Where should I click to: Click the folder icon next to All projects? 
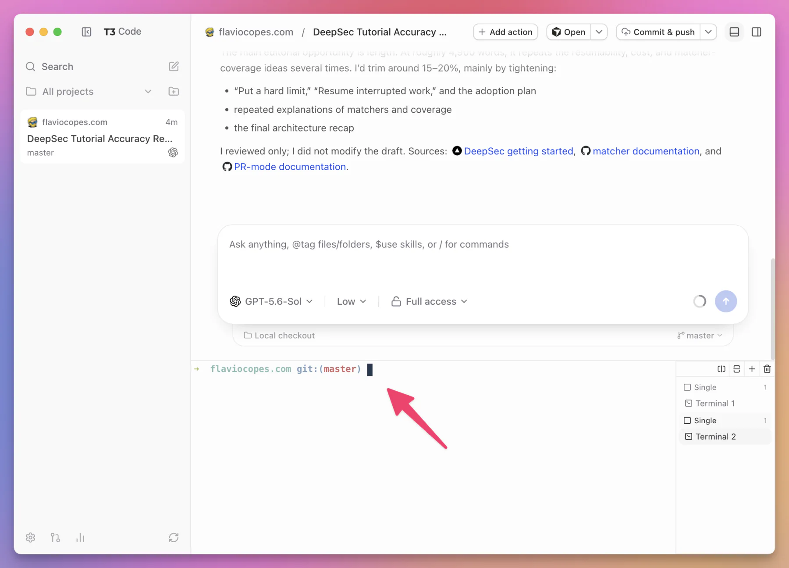point(31,91)
